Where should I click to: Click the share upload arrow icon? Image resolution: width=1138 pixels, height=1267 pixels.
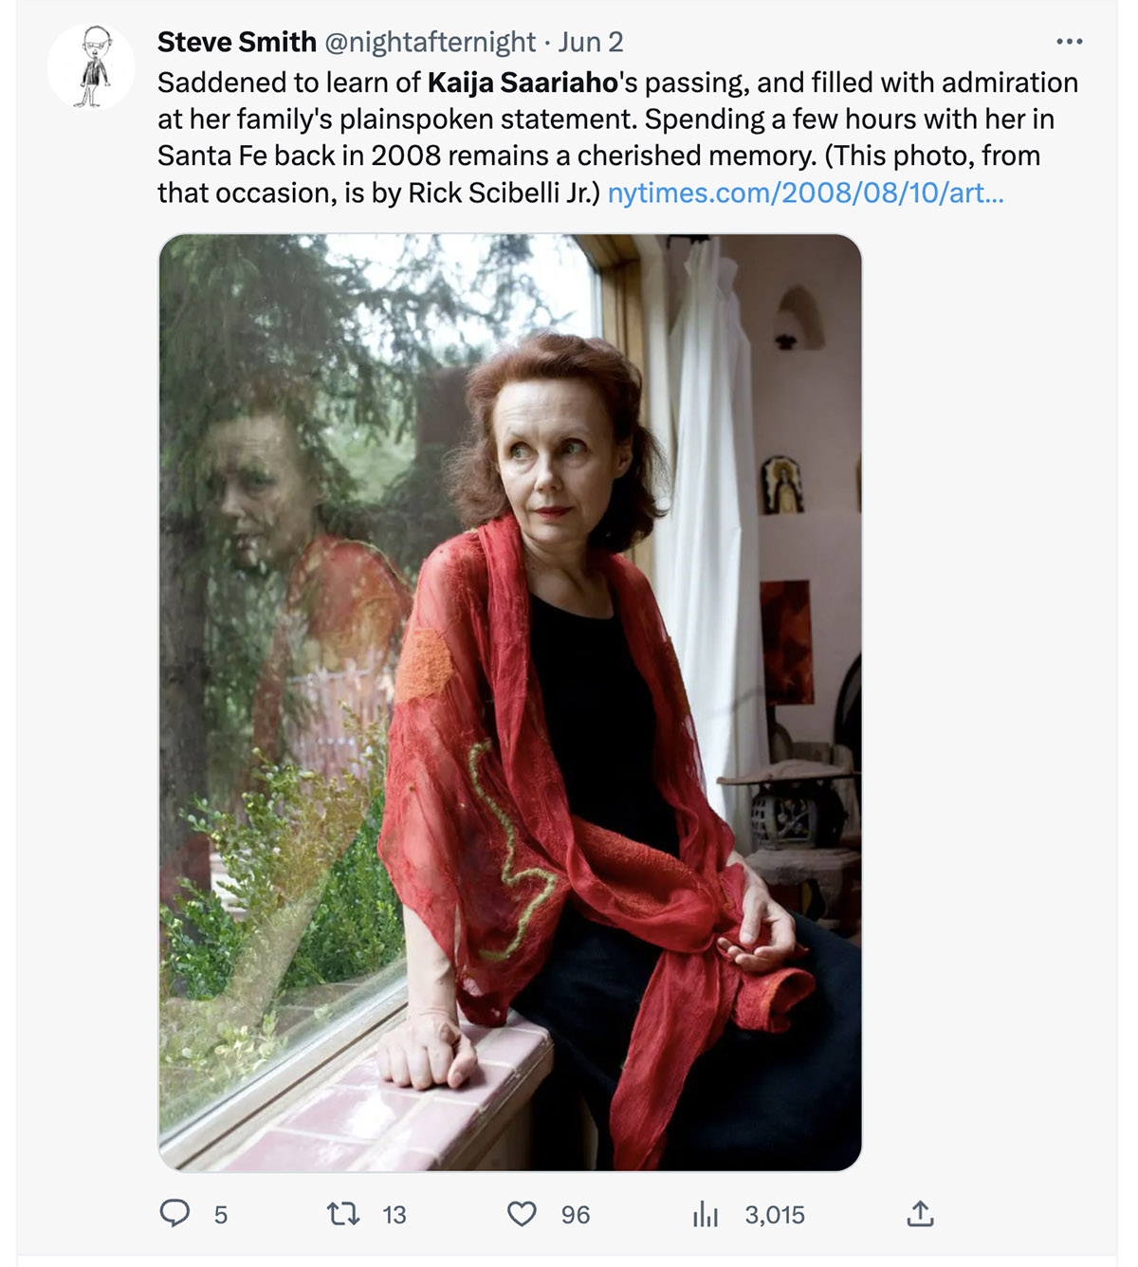point(920,1214)
